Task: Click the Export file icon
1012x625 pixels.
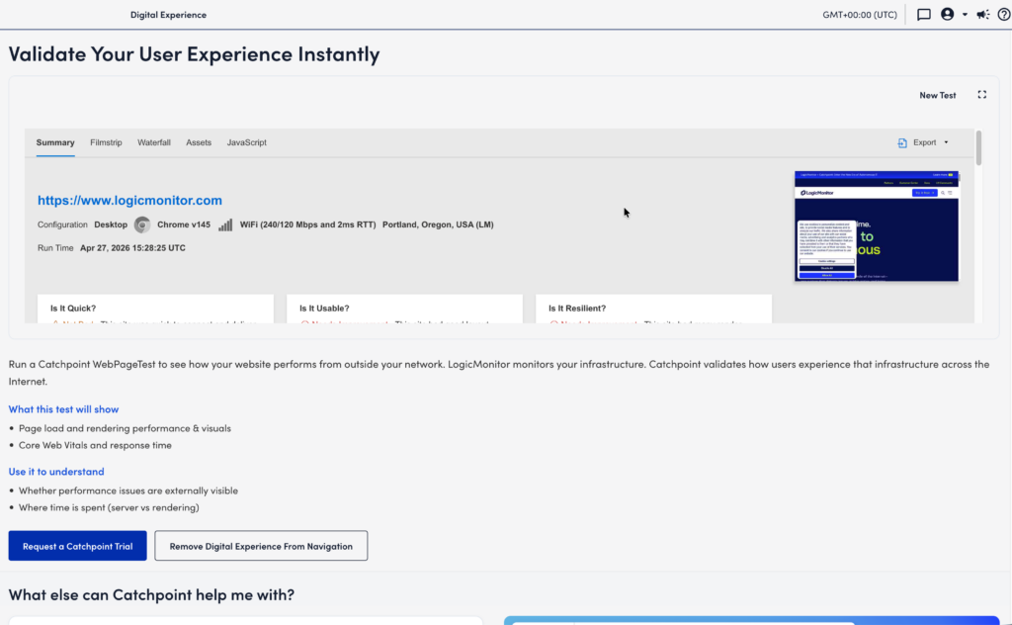Action: pyautogui.click(x=902, y=142)
